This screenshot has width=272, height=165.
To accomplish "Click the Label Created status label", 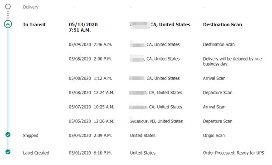I will [x=36, y=153].
